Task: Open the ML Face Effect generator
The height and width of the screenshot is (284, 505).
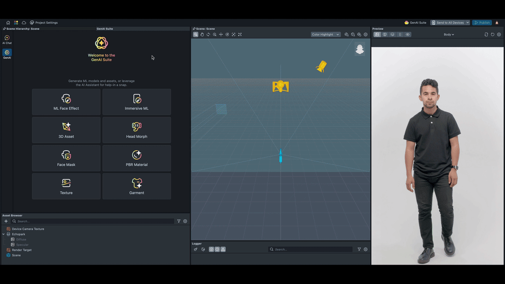Action: click(x=66, y=102)
